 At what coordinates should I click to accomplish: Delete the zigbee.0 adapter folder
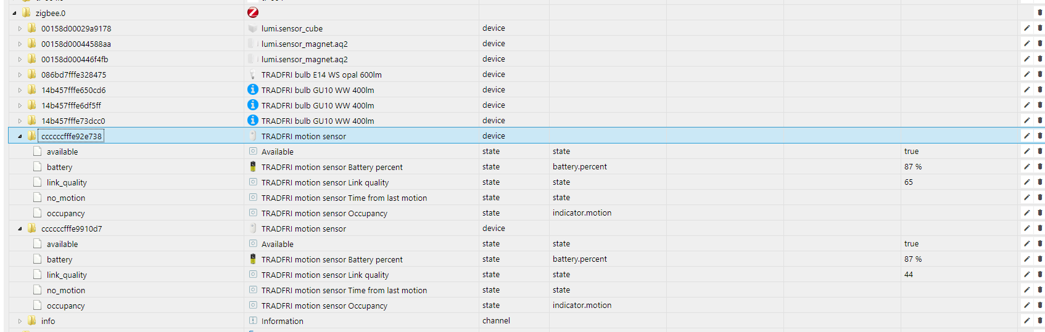click(x=1040, y=12)
